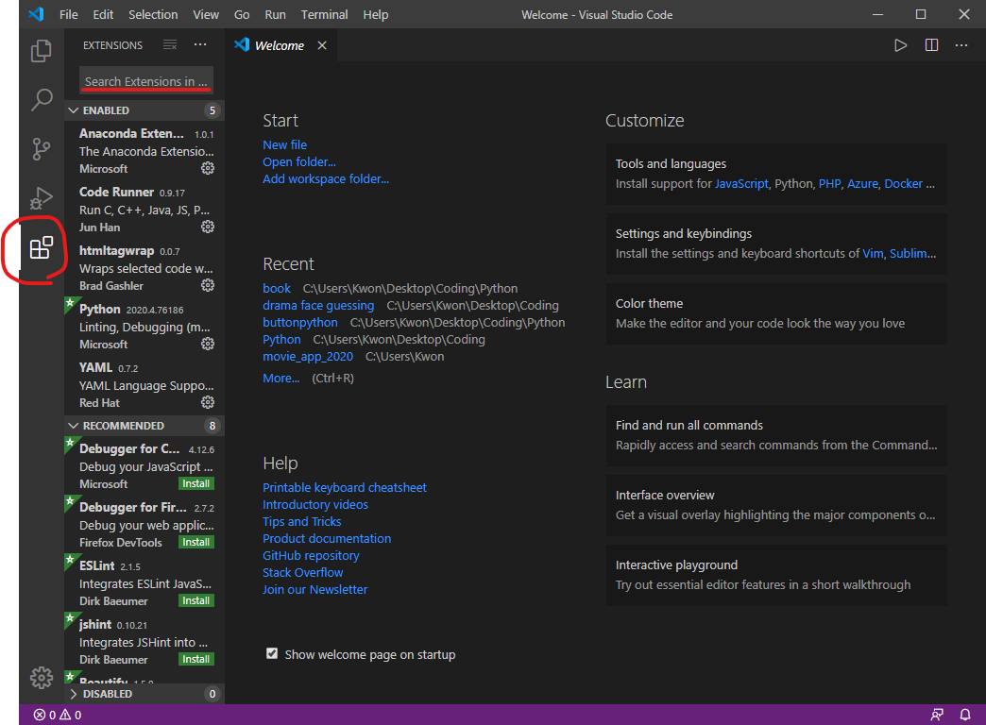Open editor more actions ellipsis

pos(961,45)
